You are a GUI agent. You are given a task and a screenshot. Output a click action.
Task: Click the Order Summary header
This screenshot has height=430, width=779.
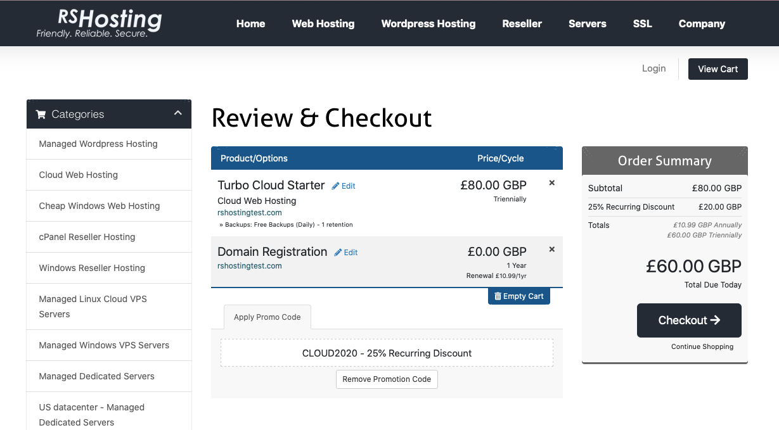tap(665, 161)
